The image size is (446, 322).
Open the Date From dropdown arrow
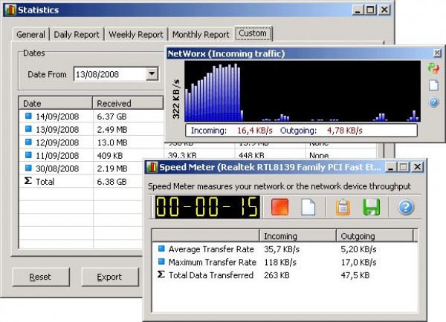pos(152,74)
